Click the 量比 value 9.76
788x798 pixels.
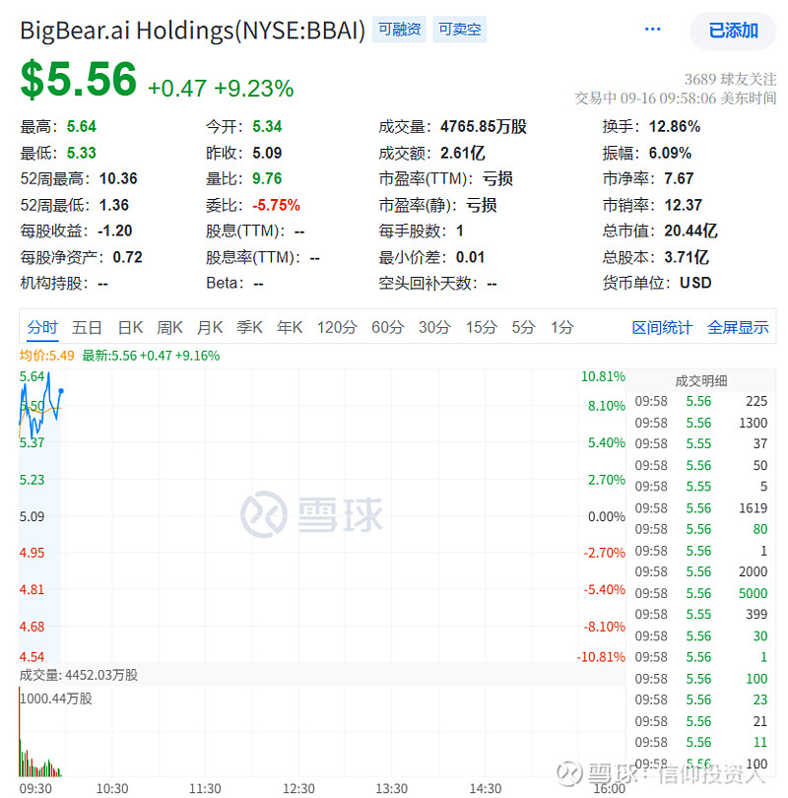tap(267, 178)
